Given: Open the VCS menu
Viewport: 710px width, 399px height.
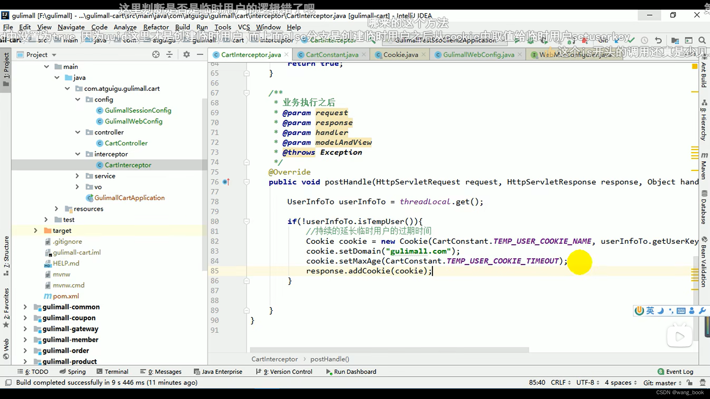Looking at the screenshot, I should pyautogui.click(x=244, y=27).
